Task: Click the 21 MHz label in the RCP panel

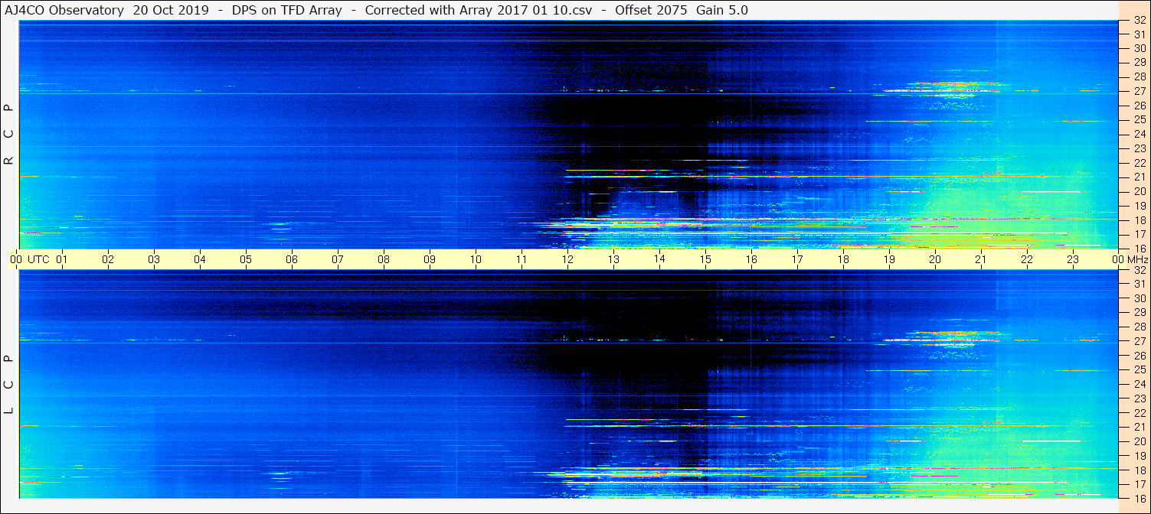Action: [x=1139, y=177]
